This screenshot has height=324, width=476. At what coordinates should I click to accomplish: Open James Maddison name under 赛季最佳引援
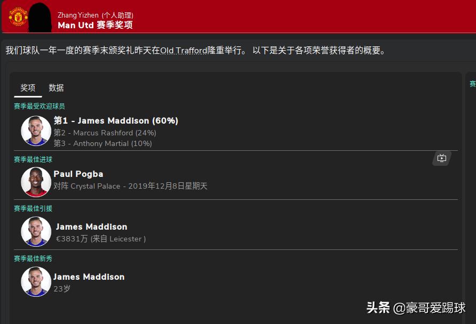pos(91,226)
